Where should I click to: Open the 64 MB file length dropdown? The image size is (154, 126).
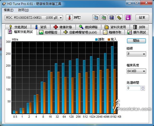tap(136, 71)
